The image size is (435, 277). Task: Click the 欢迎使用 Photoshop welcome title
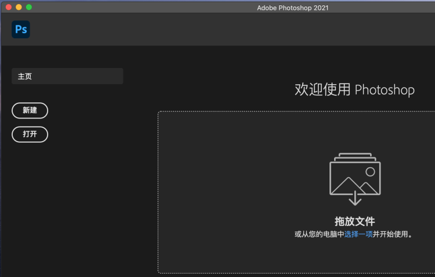coord(354,90)
